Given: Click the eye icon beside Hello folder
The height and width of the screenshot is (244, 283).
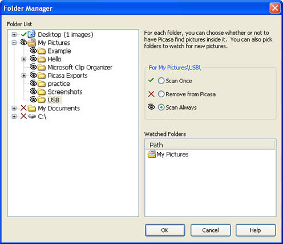Looking at the screenshot, I should point(34,59).
